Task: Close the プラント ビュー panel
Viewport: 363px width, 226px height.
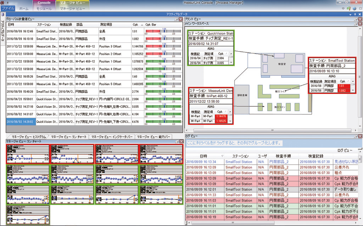Action: 360,19
